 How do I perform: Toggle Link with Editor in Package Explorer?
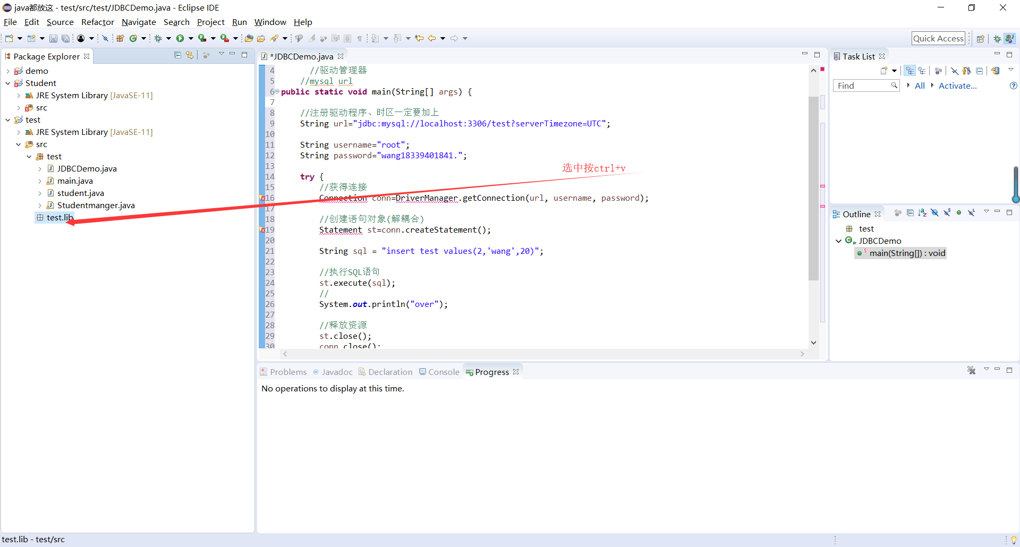pyautogui.click(x=190, y=55)
